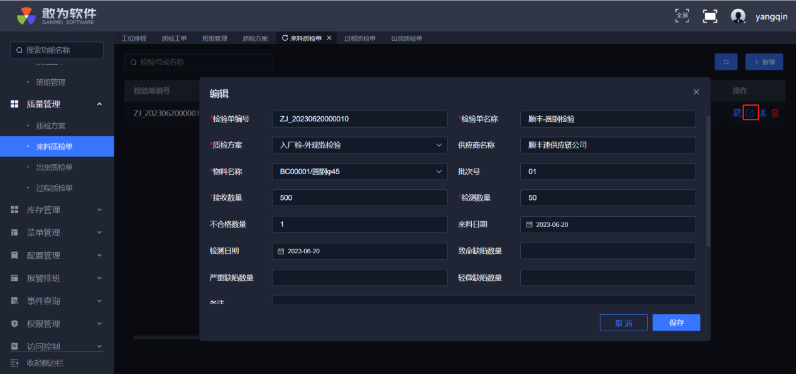Screen dimensions: 796x374
Task: Click the edit pencil icon in 操作 column
Action: [750, 113]
